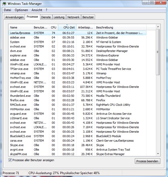Open the Ansicht menu
Viewport: 168px width, 177px height.
coord(37,10)
